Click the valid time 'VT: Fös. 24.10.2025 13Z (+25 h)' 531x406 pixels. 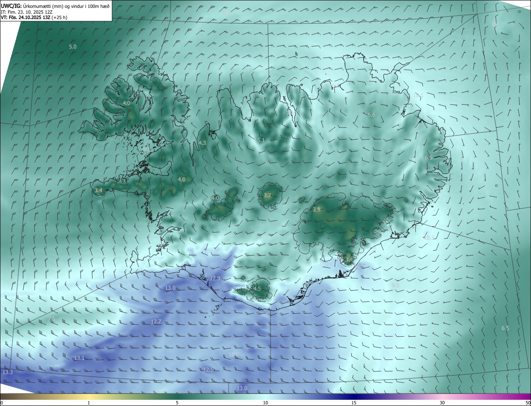tap(34, 17)
